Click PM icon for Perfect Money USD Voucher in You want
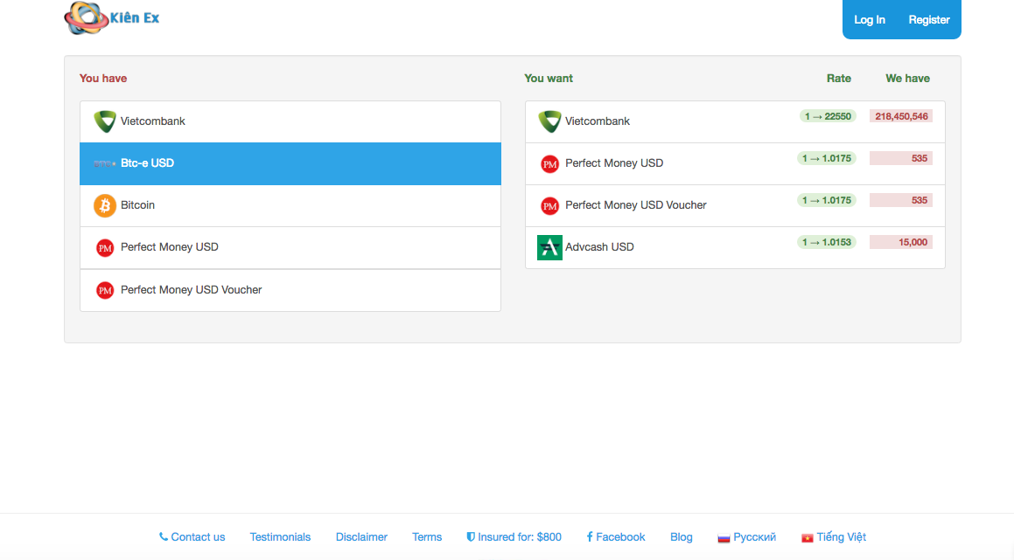Image resolution: width=1014 pixels, height=560 pixels. coord(549,206)
